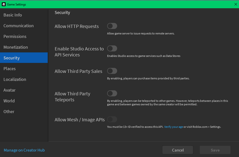Open Manage on Creator Hub
The height and width of the screenshot is (157, 239).
coord(24,150)
